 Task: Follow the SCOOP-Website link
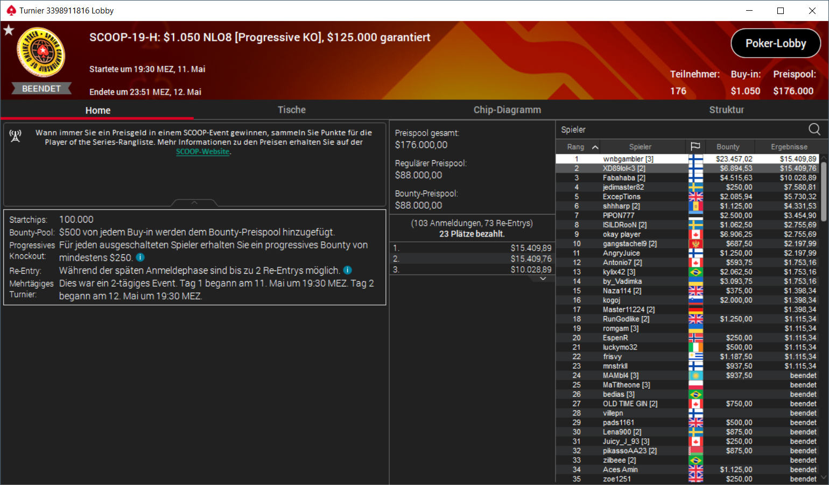point(203,152)
